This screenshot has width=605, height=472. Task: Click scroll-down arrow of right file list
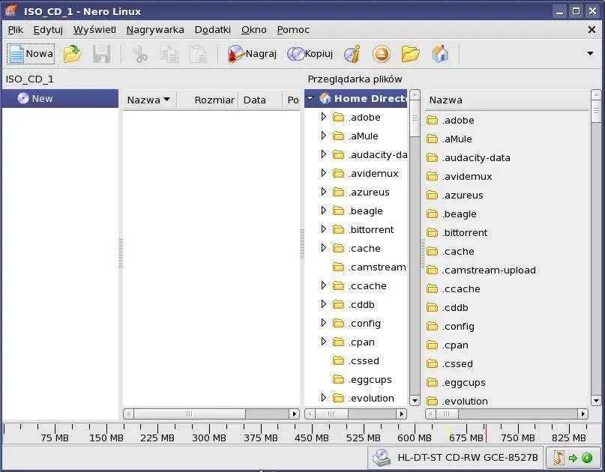click(596, 400)
